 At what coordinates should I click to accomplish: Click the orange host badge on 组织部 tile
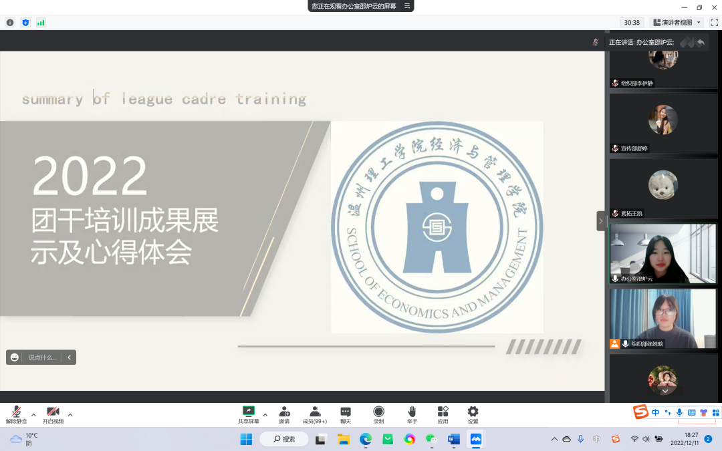coord(615,344)
